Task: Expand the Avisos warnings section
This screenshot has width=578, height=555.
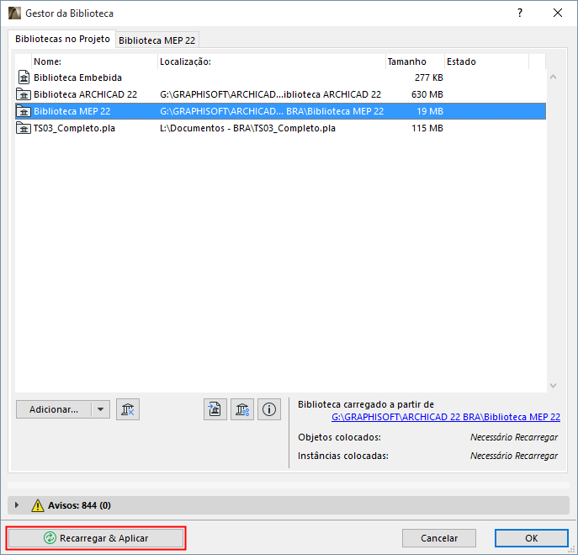Action: (x=16, y=504)
